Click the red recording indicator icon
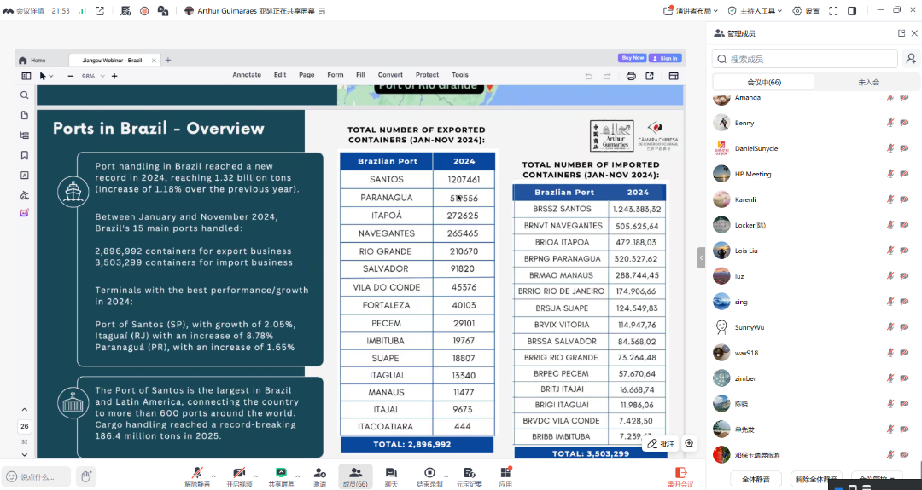The width and height of the screenshot is (922, 490). (144, 10)
